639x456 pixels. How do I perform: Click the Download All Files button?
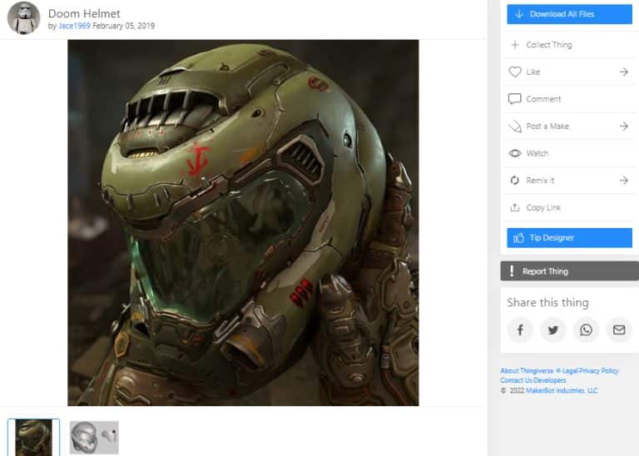coord(569,14)
